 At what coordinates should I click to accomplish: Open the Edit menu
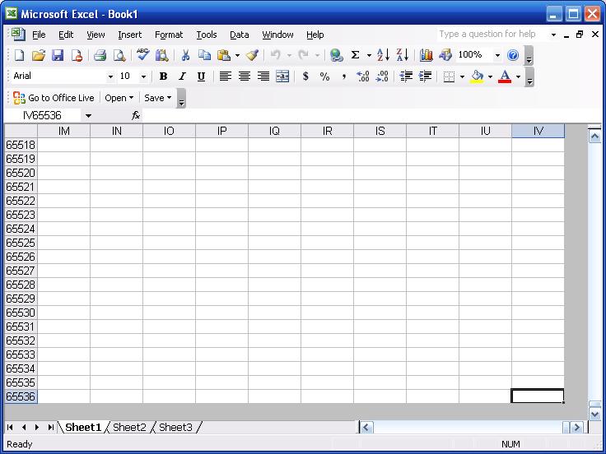(x=66, y=35)
